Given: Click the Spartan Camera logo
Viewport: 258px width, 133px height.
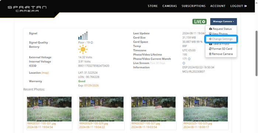Looking at the screenshot, I should point(27,9).
